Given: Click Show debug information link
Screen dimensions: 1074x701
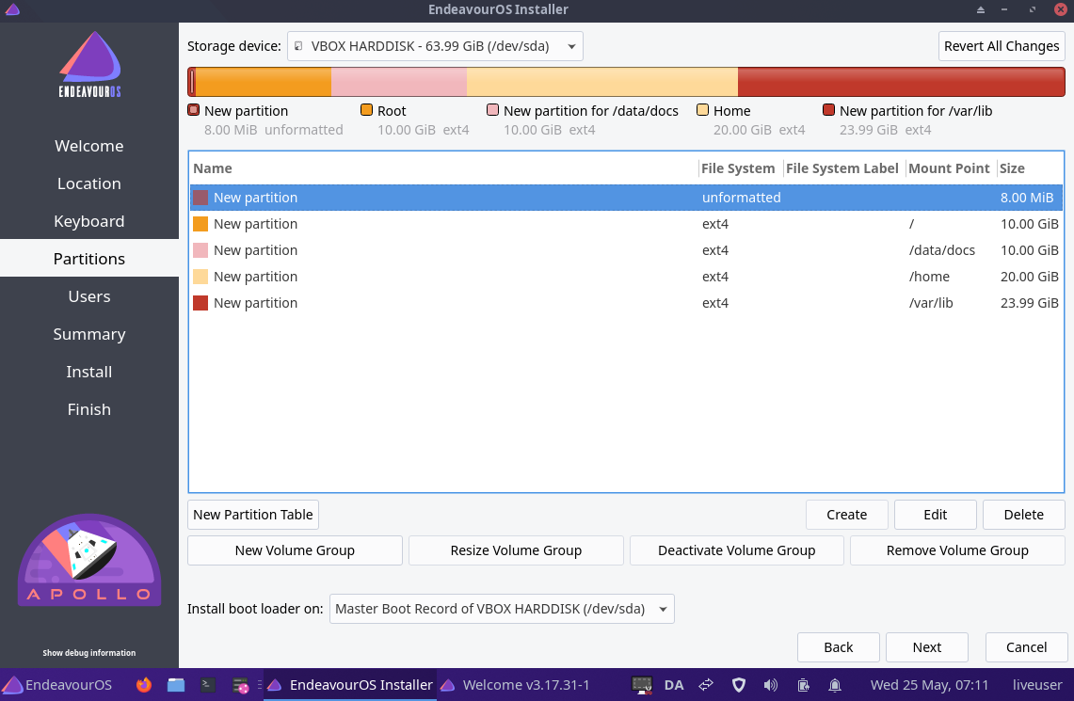Looking at the screenshot, I should click(x=89, y=653).
